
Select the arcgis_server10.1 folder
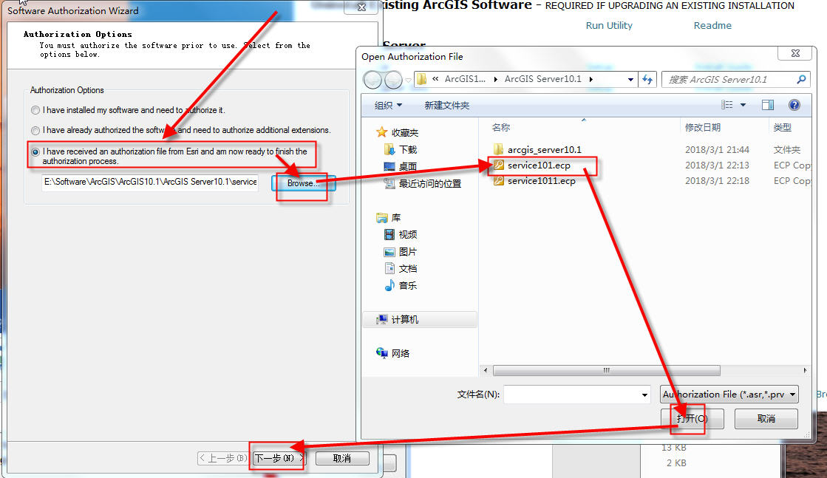click(537, 150)
